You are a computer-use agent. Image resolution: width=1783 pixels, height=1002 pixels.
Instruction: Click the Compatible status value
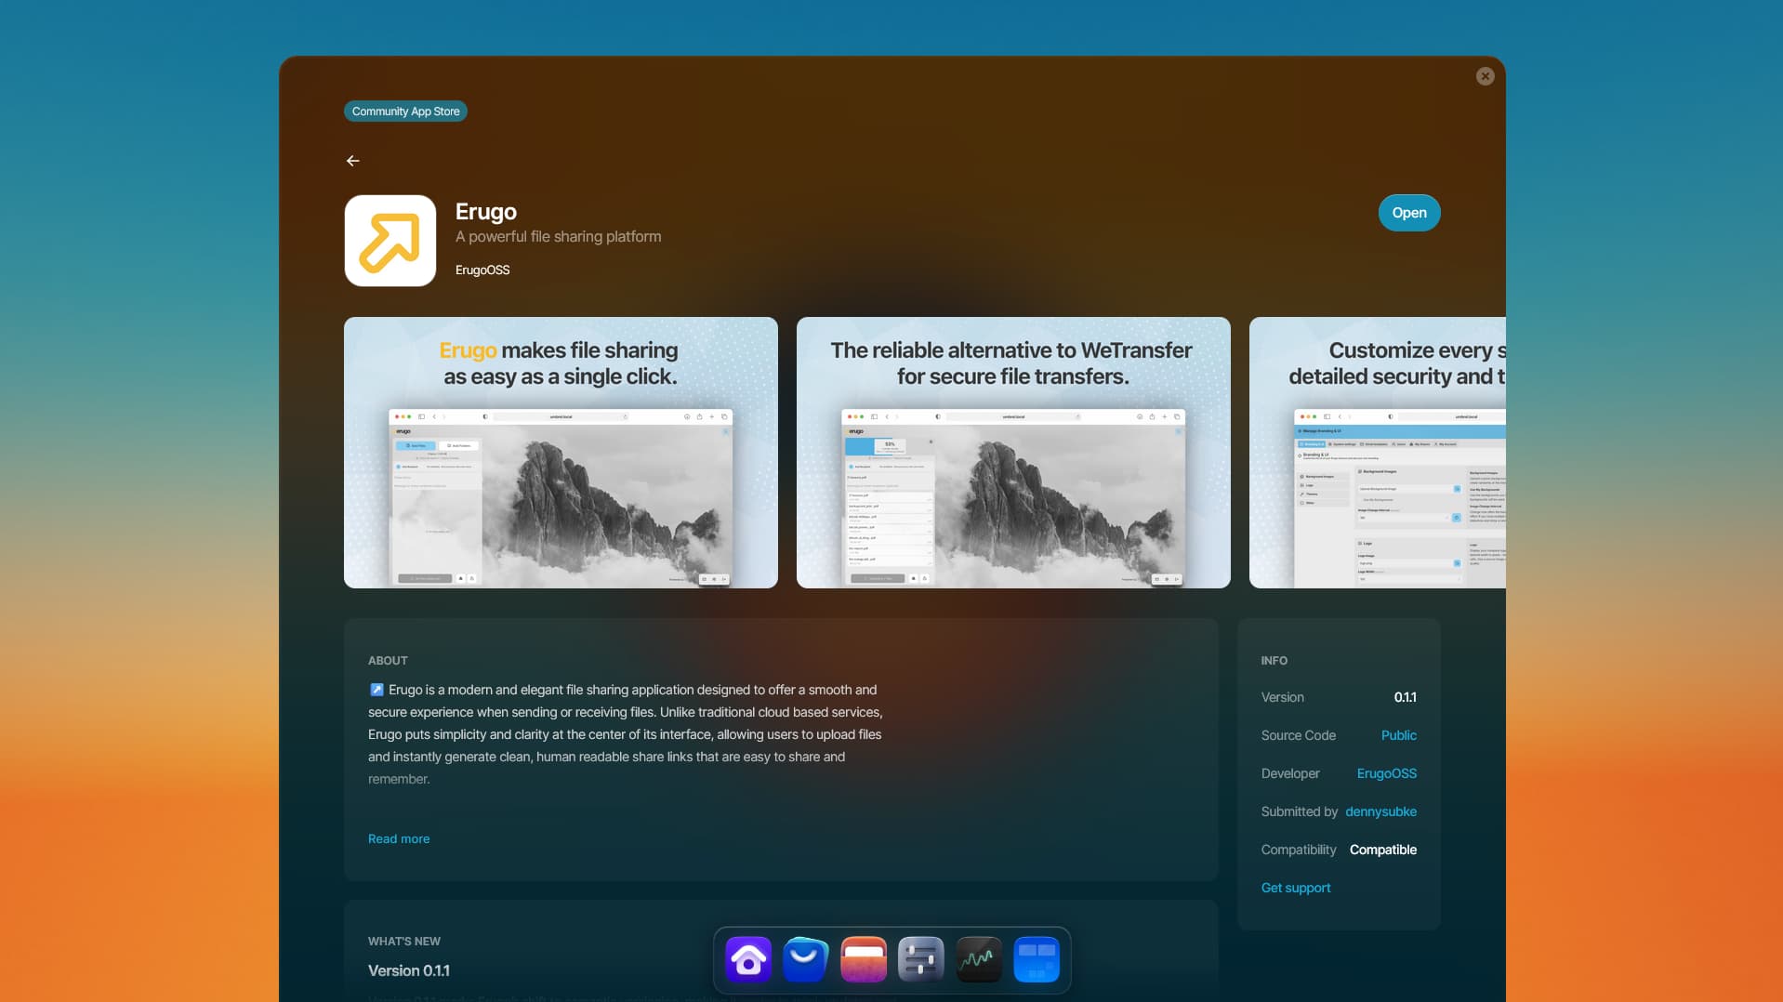1382,850
